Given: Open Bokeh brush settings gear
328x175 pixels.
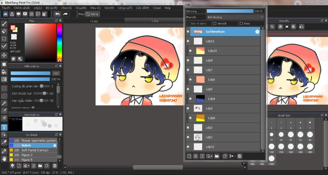Looking at the screenshot, I should 55,145.
